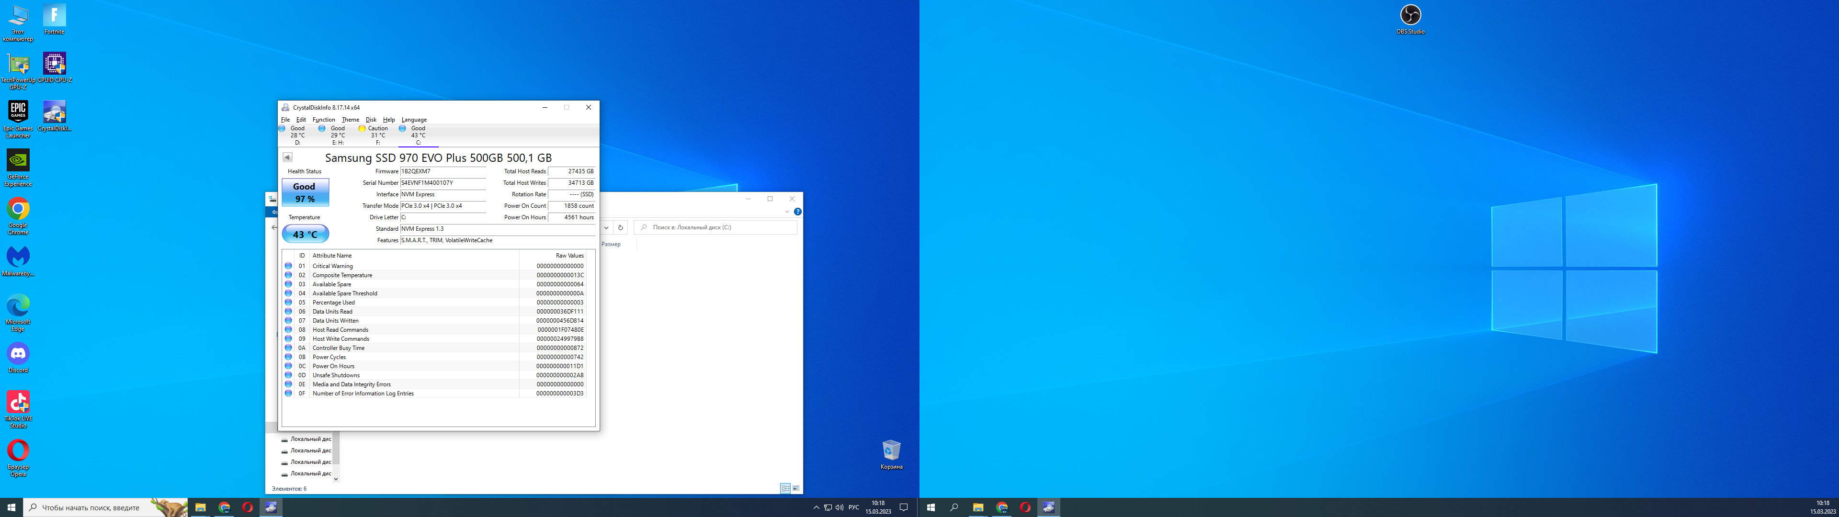1839x517 pixels.
Task: Open OBS Studio icon on second monitor desktop
Action: tap(1410, 19)
